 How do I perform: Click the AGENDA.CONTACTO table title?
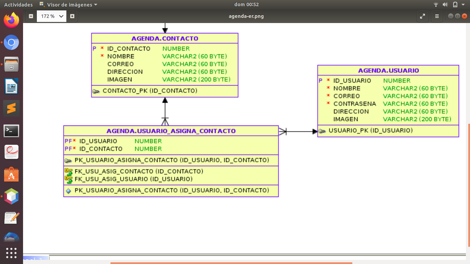point(165,38)
